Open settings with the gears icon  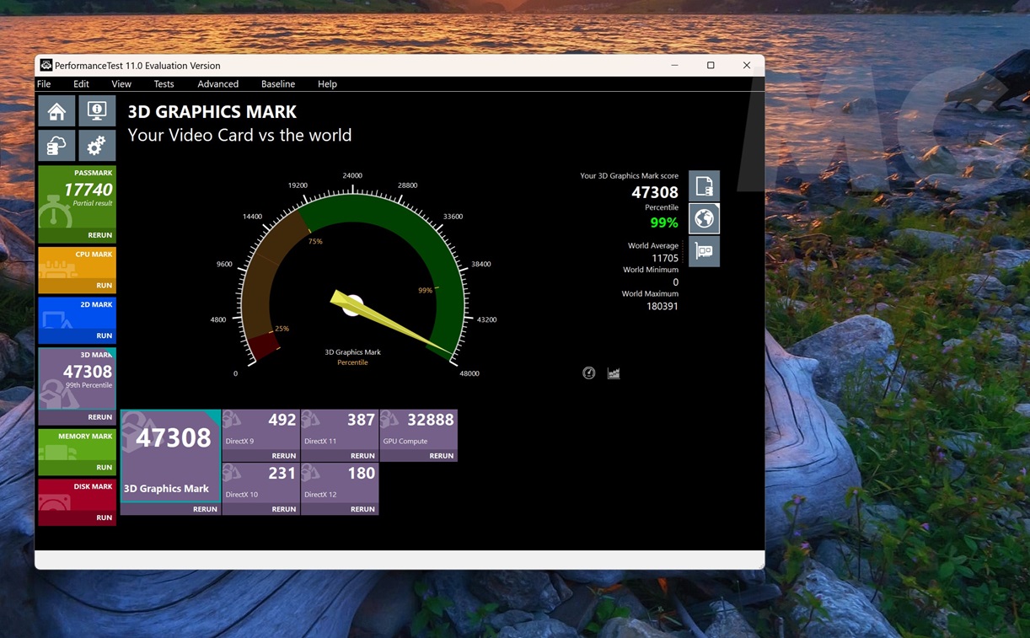tap(97, 146)
